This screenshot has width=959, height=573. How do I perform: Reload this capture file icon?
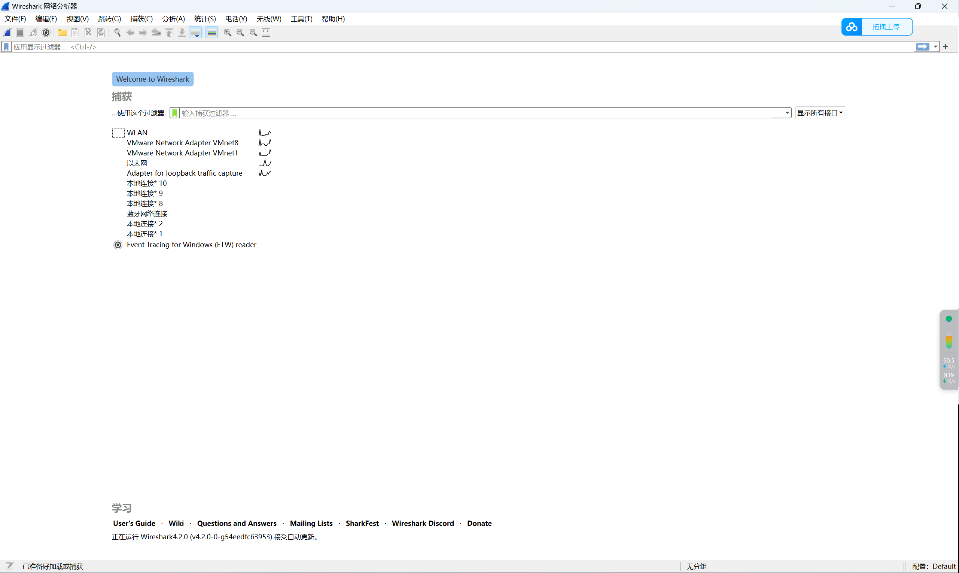(101, 33)
